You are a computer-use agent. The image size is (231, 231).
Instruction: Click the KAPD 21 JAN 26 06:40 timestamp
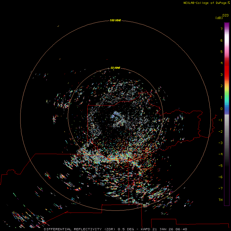point(164,229)
